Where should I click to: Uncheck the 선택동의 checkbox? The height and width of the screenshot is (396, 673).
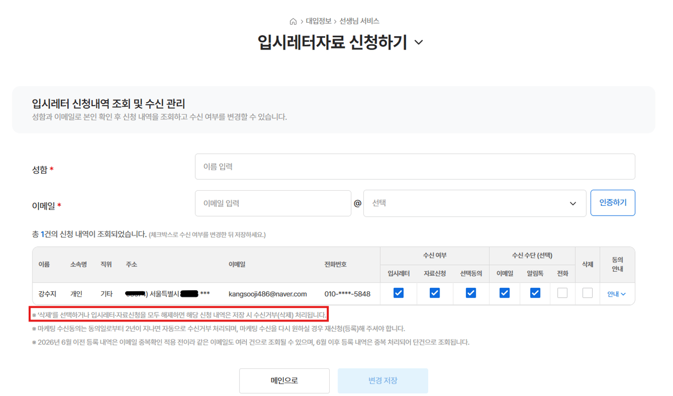click(x=470, y=293)
